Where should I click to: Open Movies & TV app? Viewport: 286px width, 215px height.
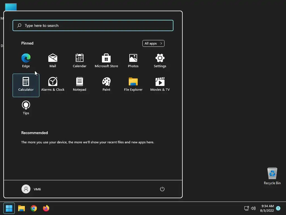click(x=160, y=84)
